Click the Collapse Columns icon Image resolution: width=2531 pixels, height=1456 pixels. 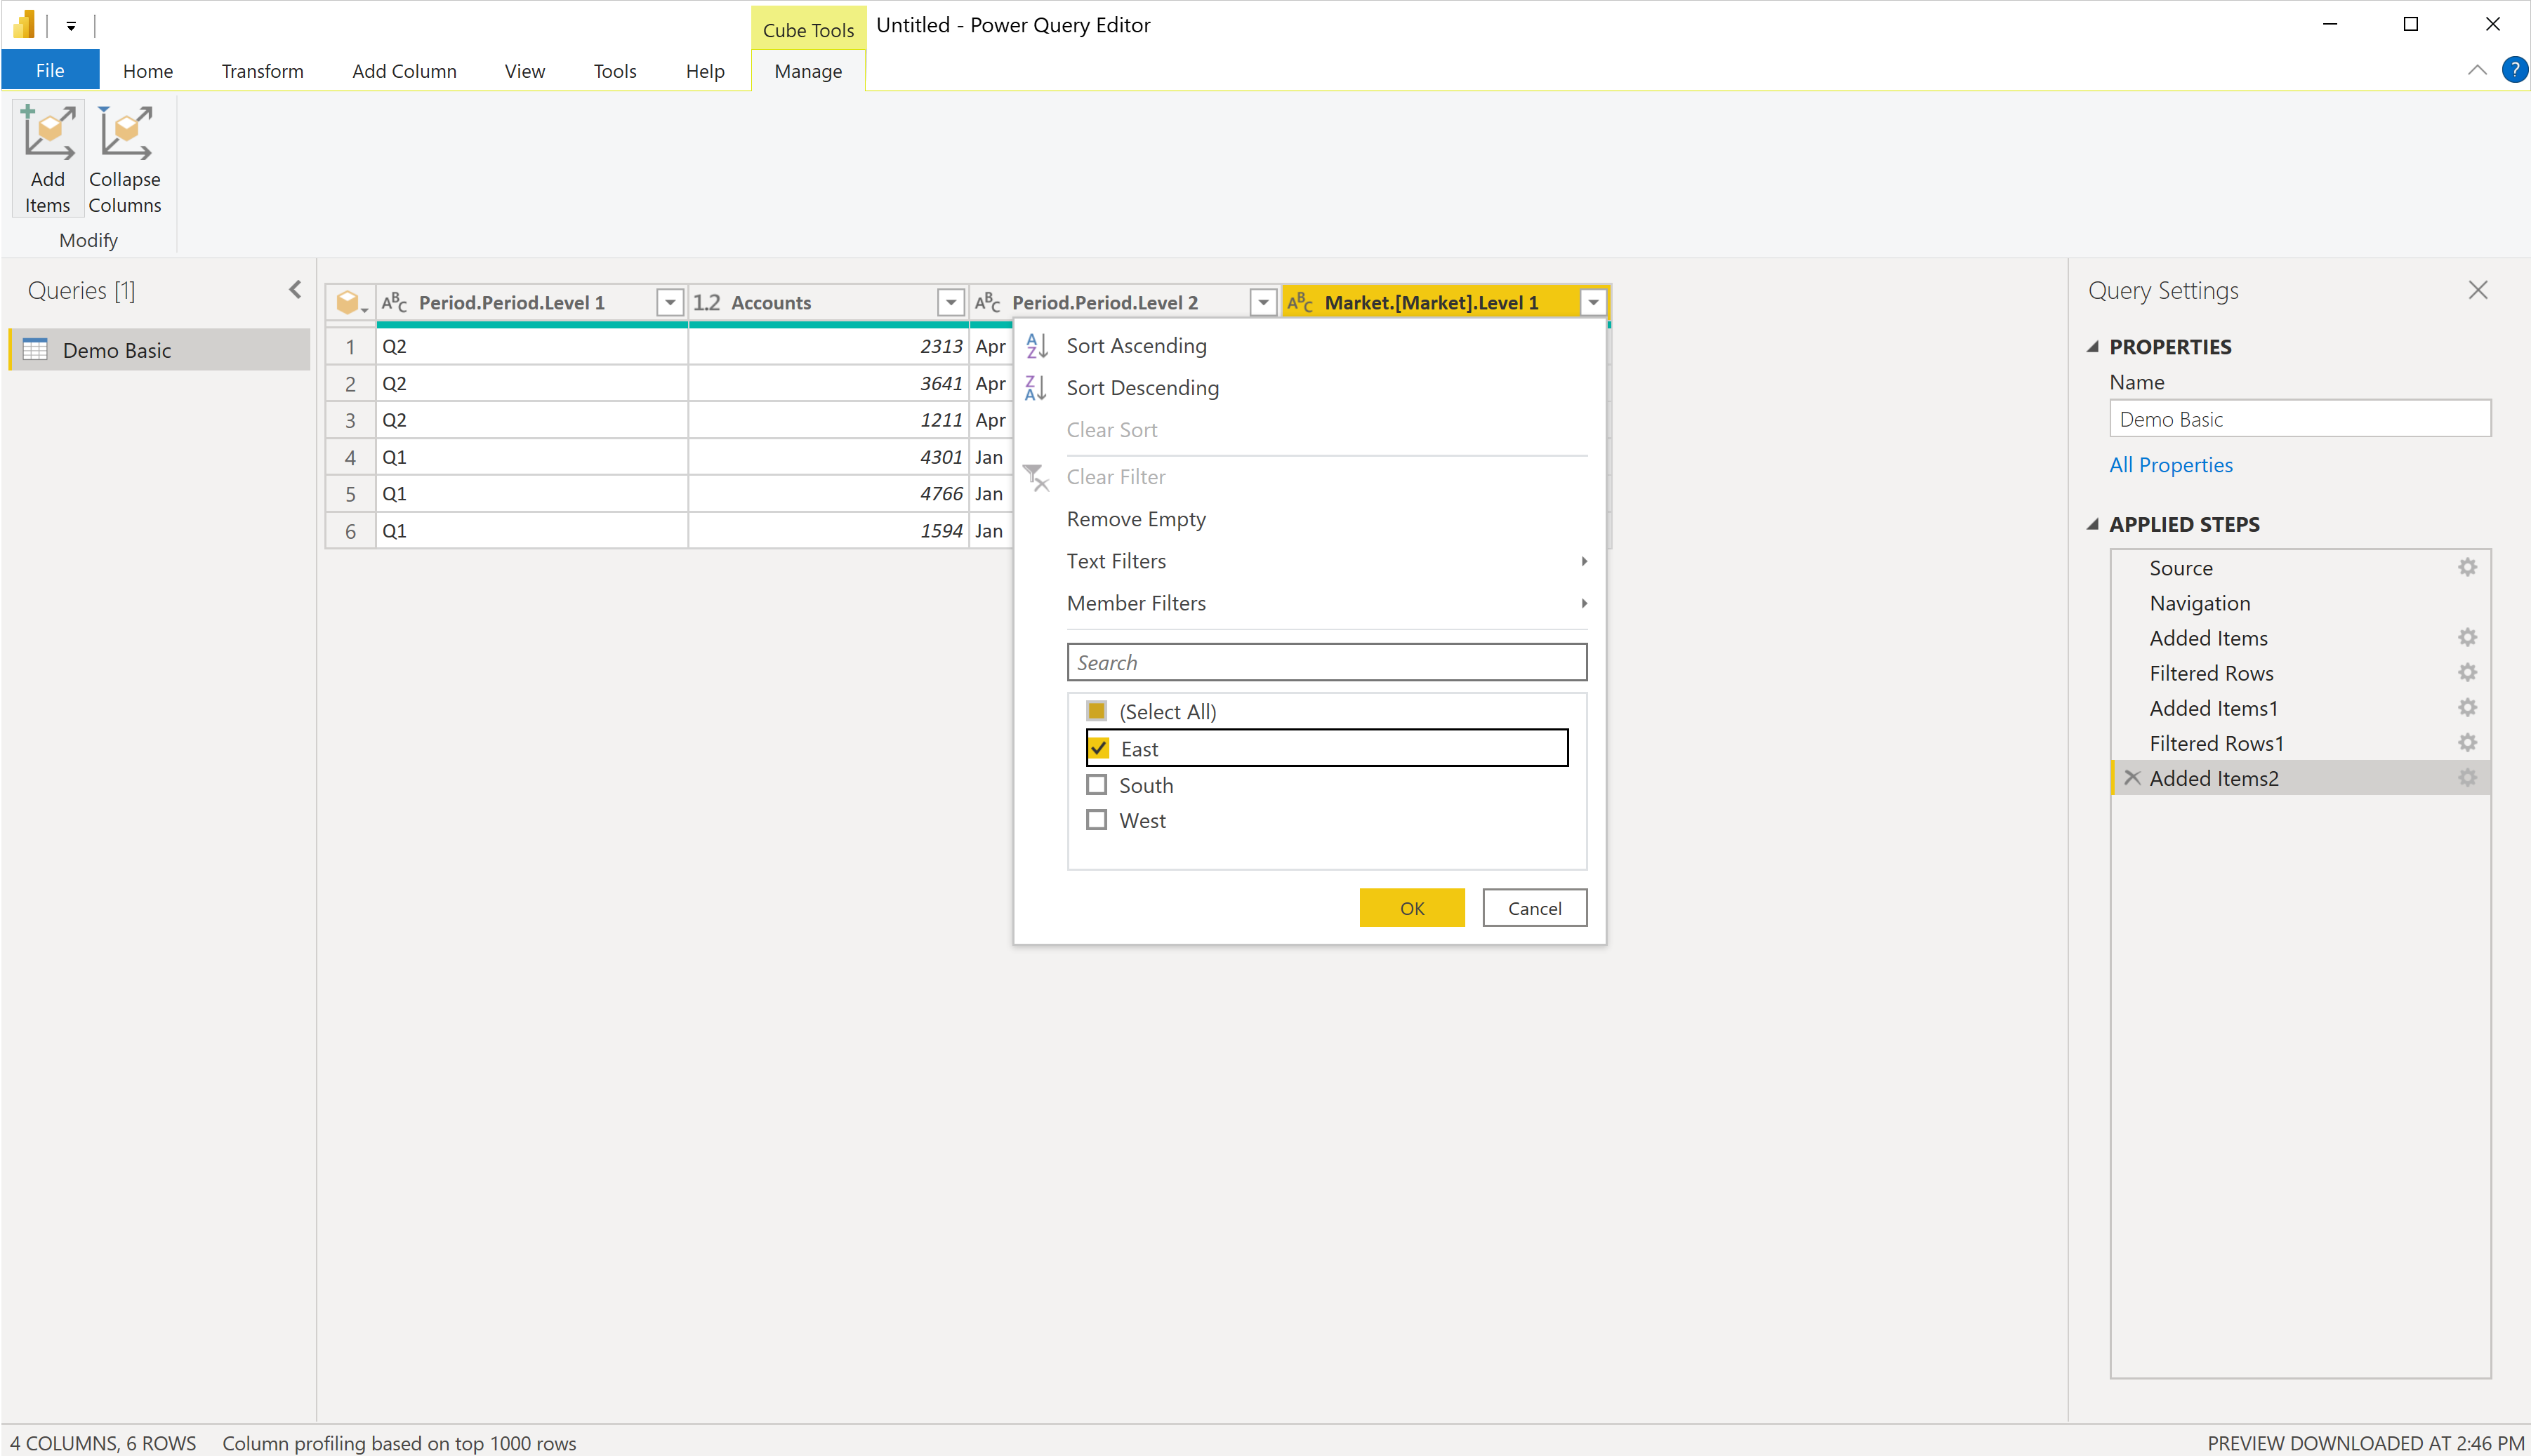[x=125, y=135]
